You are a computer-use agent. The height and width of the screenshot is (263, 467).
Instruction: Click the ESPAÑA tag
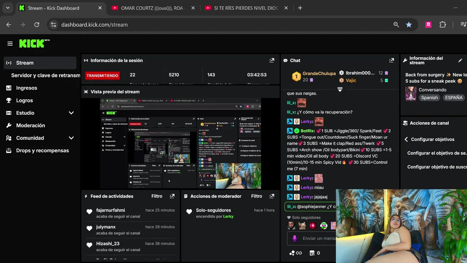pyautogui.click(x=454, y=98)
